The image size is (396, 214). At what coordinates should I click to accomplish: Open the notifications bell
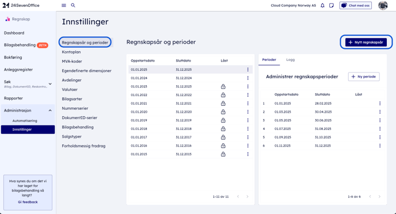click(x=322, y=5)
